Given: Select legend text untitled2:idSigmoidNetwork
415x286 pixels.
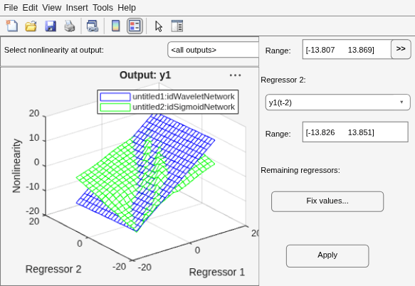Looking at the screenshot, I should (x=184, y=107).
